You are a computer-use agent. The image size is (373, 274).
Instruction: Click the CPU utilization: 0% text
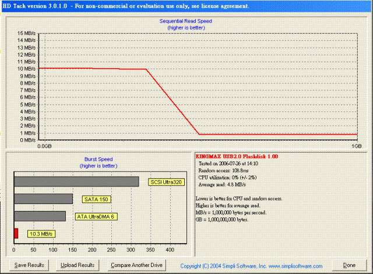tap(227, 177)
